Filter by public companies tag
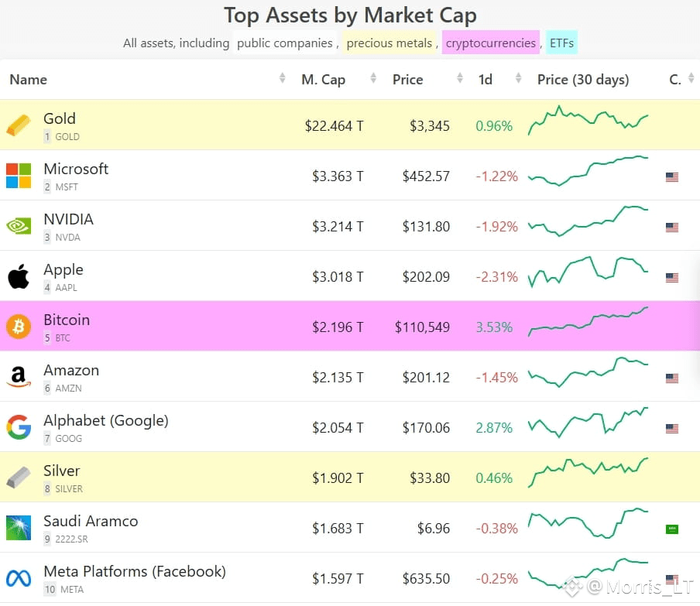 (x=285, y=43)
